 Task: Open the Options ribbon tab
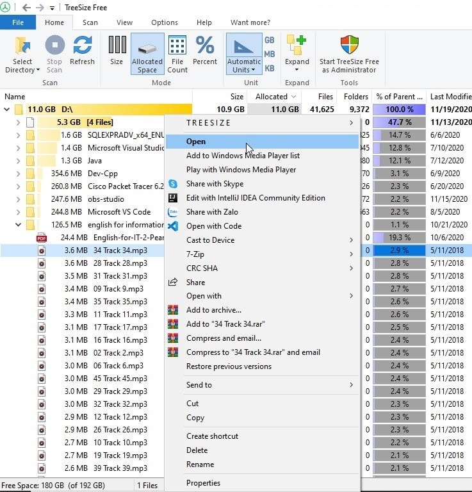coord(165,22)
